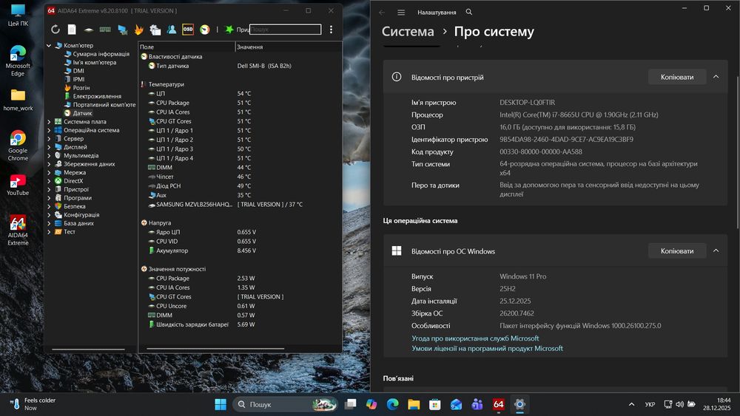Toggle the OSD panel icon in AIDA64
This screenshot has width=740, height=416.
pos(188,30)
